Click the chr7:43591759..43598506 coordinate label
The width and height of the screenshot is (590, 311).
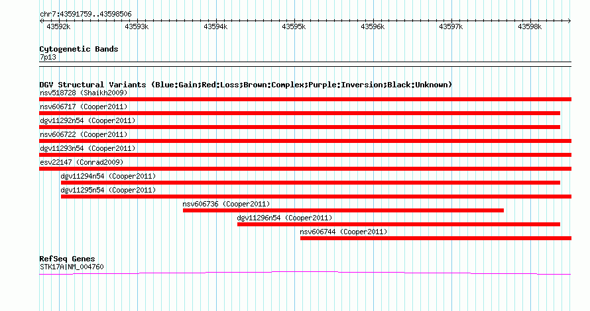[86, 15]
